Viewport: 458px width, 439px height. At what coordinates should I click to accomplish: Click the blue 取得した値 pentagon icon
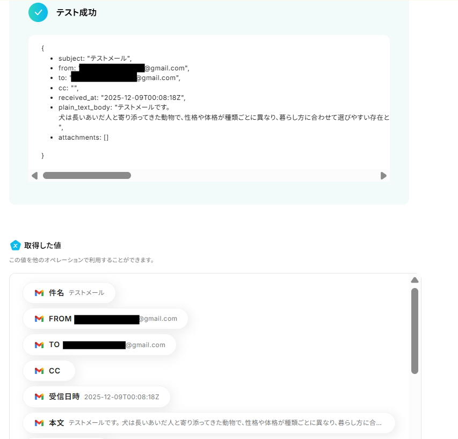[15, 245]
